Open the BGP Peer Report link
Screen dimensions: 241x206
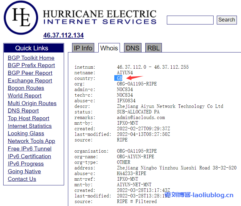[x=30, y=73]
